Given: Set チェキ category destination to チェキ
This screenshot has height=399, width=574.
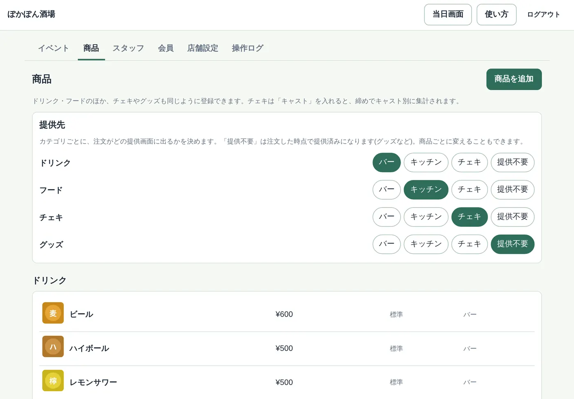Looking at the screenshot, I should tap(469, 217).
